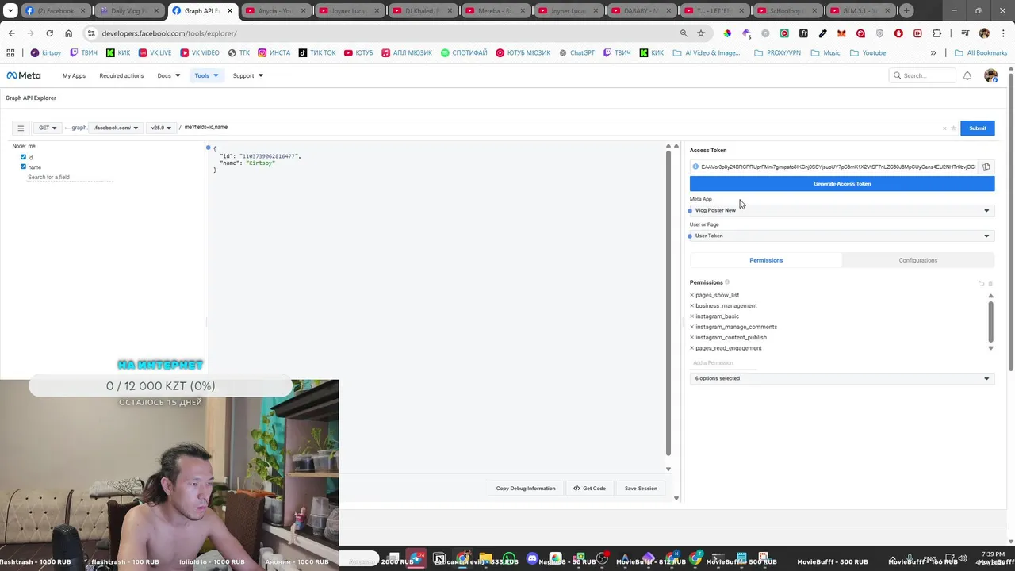
Task: Click the Permissions info tooltip icon
Action: [727, 282]
